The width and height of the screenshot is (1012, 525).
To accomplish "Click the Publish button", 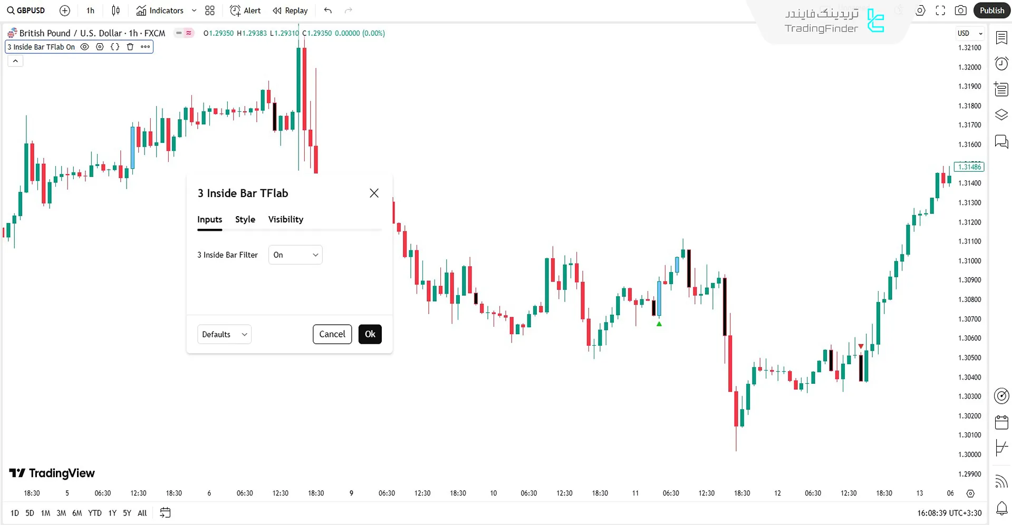I will point(992,11).
